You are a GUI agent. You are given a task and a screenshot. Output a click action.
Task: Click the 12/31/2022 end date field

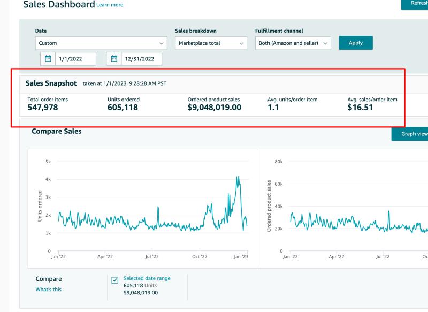pos(141,59)
